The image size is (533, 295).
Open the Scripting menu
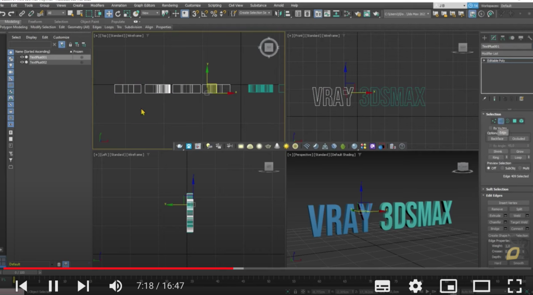tap(214, 5)
